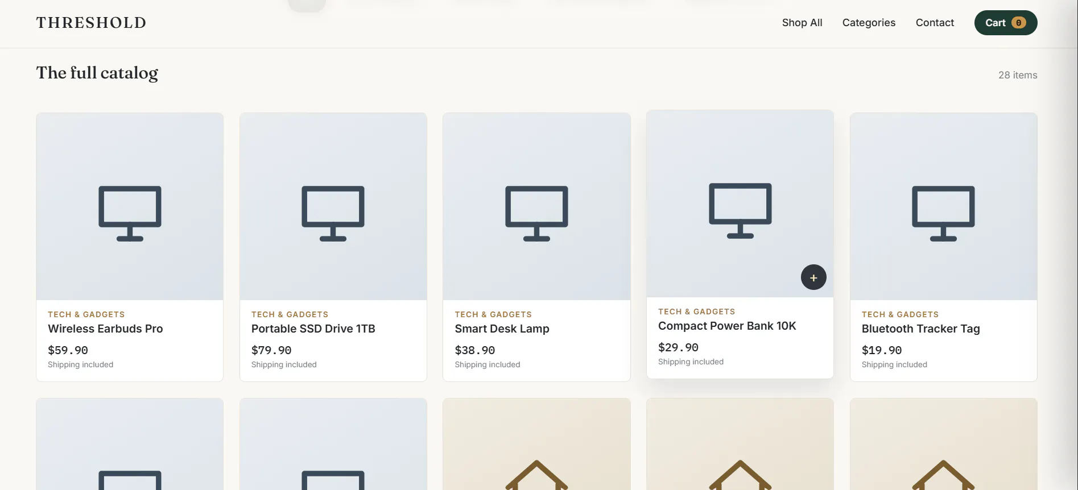Click the monitor icon on Compact Power Bank 10K
The width and height of the screenshot is (1078, 490).
[x=740, y=210]
